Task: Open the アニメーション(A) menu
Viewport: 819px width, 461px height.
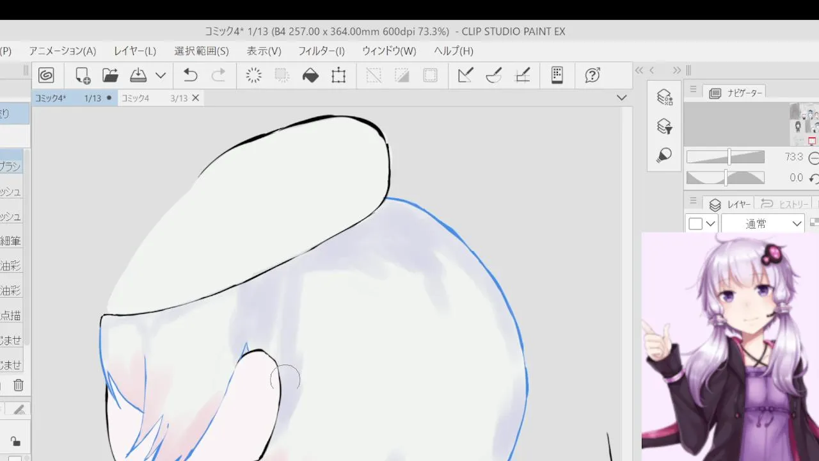Action: coord(62,51)
